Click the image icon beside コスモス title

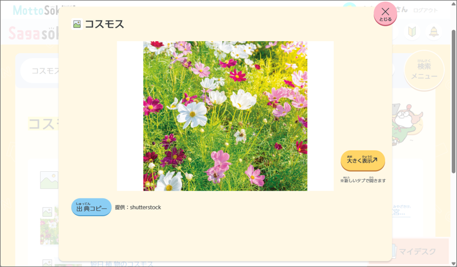pos(77,24)
